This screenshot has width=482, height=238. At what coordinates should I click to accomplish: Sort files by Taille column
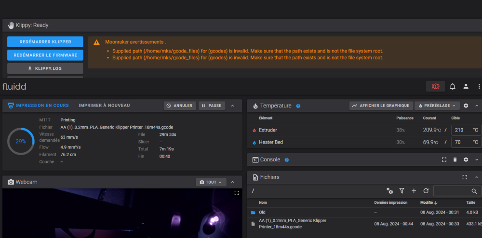pyautogui.click(x=470, y=203)
